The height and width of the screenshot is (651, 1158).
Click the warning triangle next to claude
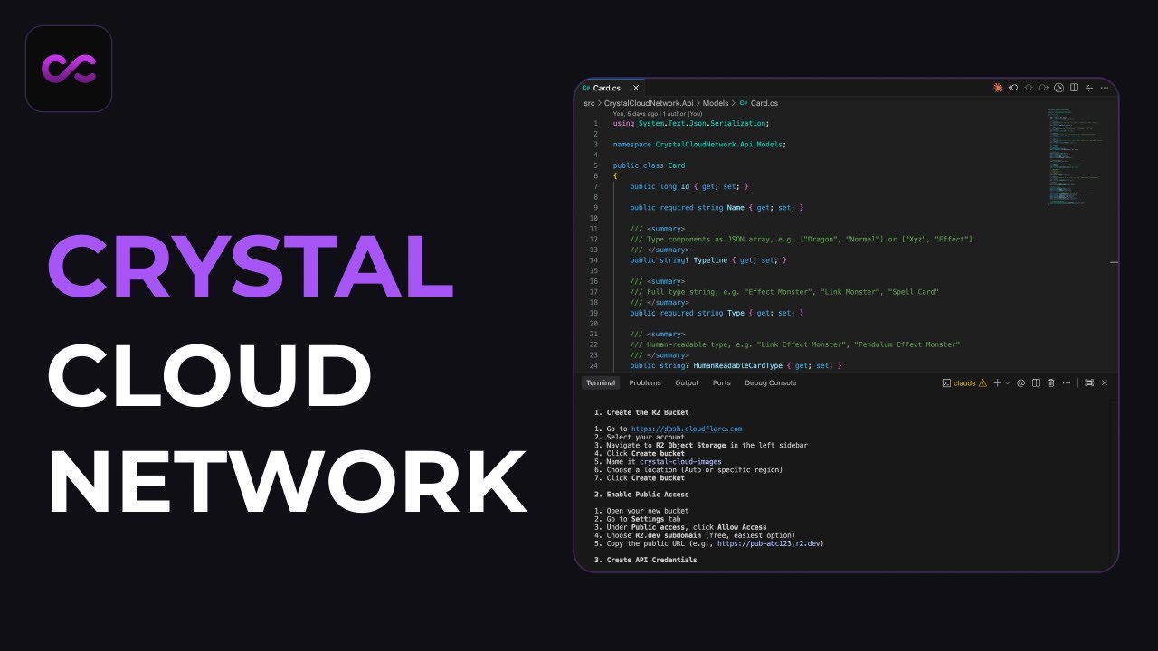coord(982,383)
